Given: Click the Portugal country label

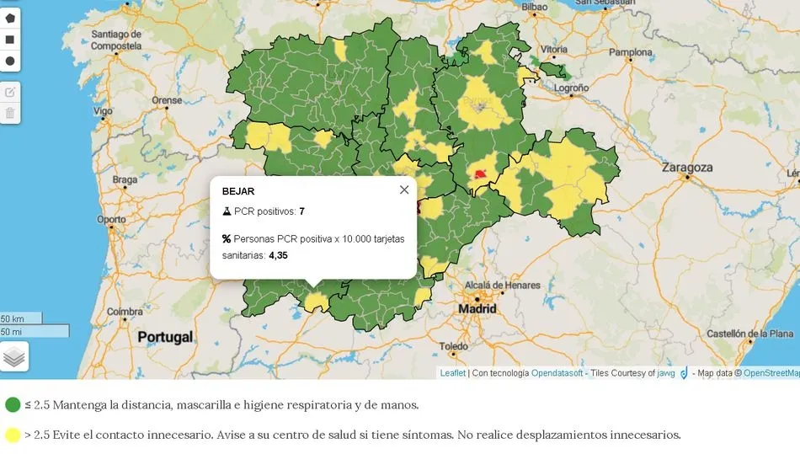Looking at the screenshot, I should pyautogui.click(x=165, y=337).
